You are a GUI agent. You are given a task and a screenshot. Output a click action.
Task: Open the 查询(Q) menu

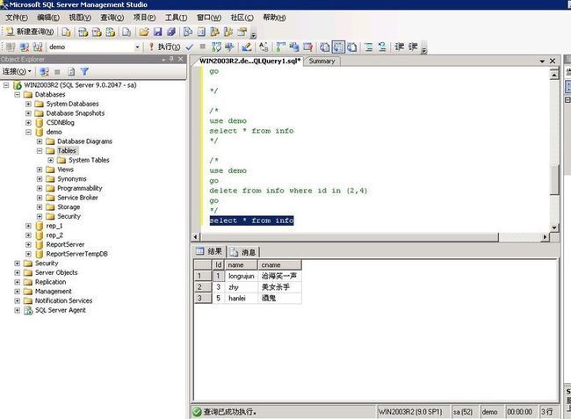coord(112,18)
